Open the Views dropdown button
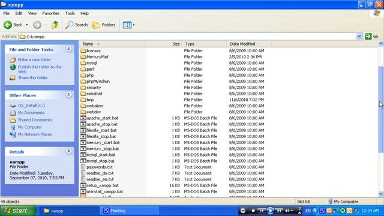Screen dimensions: 384x216 click(128, 25)
